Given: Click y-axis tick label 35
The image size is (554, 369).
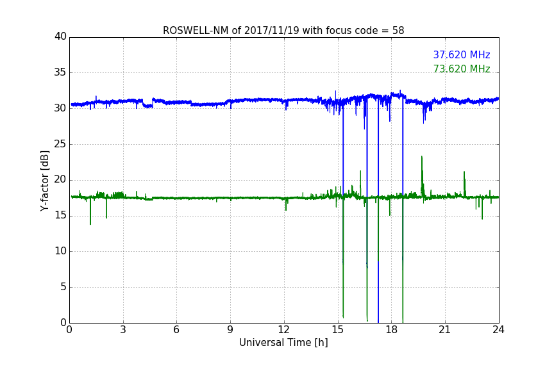Looking at the screenshot, I should [x=60, y=72].
